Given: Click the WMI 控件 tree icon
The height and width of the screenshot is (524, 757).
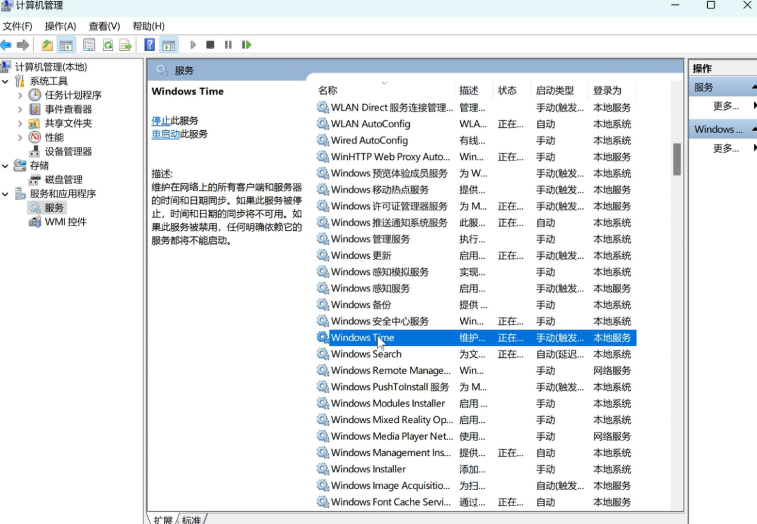Looking at the screenshot, I should pyautogui.click(x=35, y=222).
